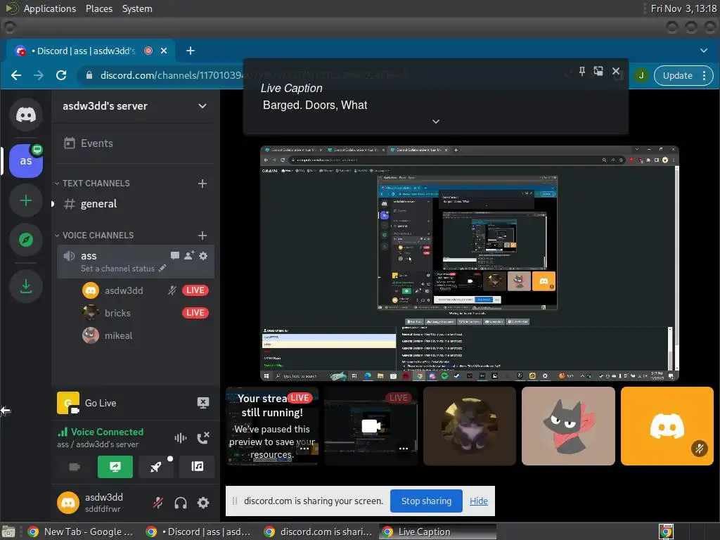Open options on second stream tile
The image size is (720, 540).
(404, 449)
